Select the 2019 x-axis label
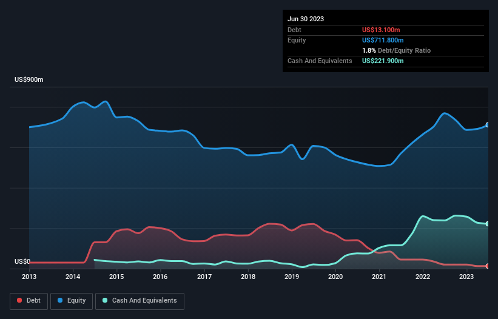The width and height of the screenshot is (498, 319). [292, 277]
